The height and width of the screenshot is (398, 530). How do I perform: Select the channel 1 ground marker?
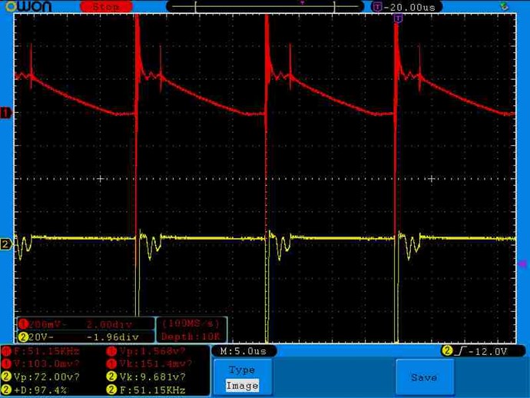coord(5,113)
